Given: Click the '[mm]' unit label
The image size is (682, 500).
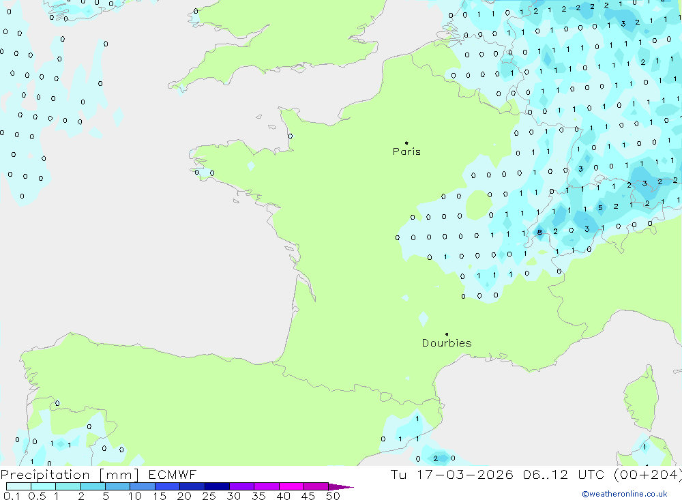Looking at the screenshot, I should click(119, 475).
